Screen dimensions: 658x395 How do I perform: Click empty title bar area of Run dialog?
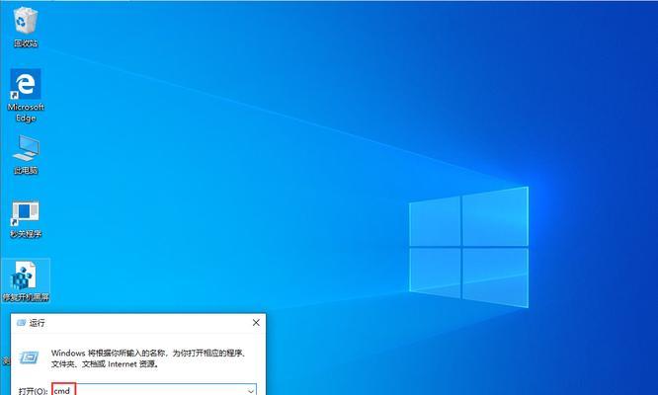pos(148,322)
